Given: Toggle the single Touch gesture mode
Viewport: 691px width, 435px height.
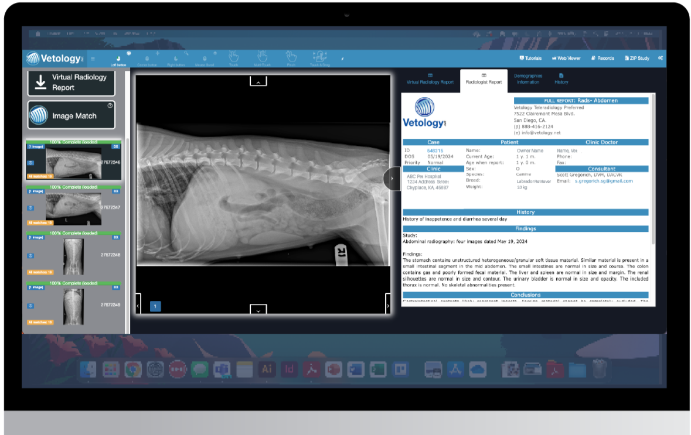Looking at the screenshot, I should pos(233,57).
